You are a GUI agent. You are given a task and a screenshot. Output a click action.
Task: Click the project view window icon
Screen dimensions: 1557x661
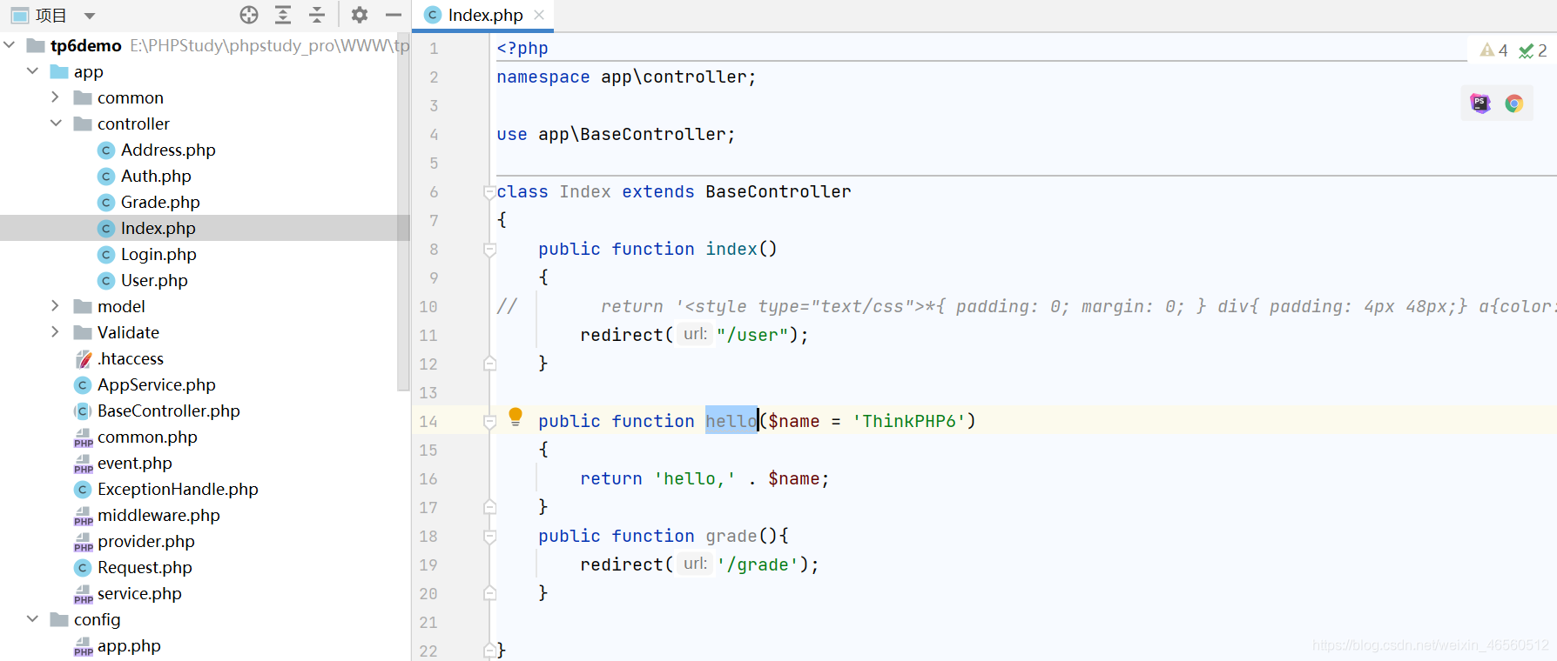[x=20, y=16]
